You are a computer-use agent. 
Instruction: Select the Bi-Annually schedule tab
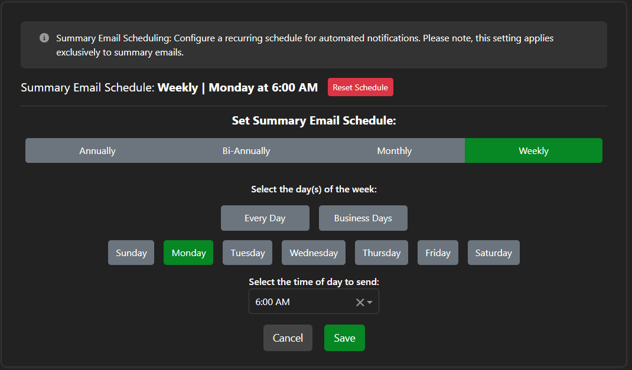(x=246, y=150)
